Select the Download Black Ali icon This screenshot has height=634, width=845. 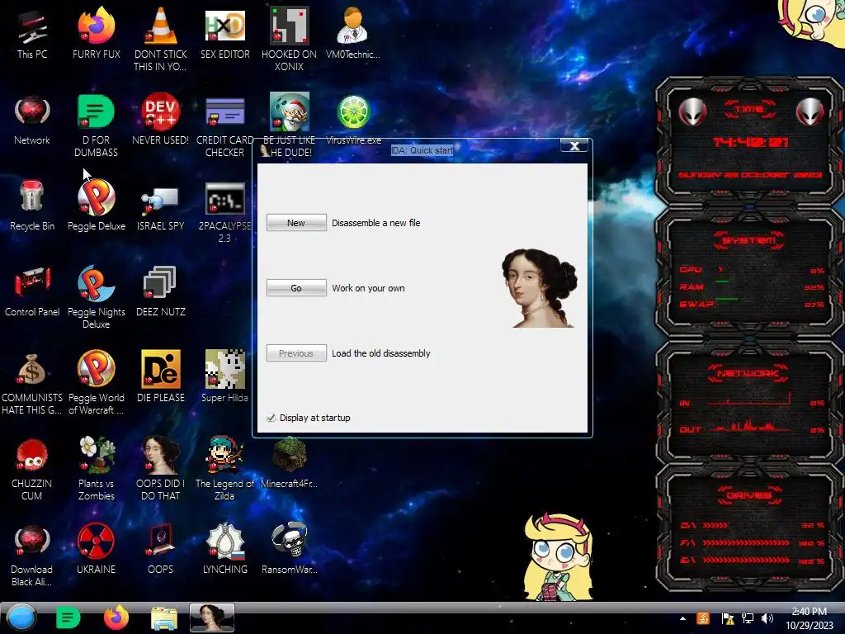click(x=32, y=554)
